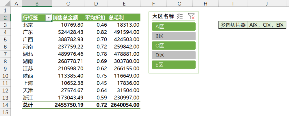The height and width of the screenshot is (116, 289).
Task: Select column E header
Action: 124,3
